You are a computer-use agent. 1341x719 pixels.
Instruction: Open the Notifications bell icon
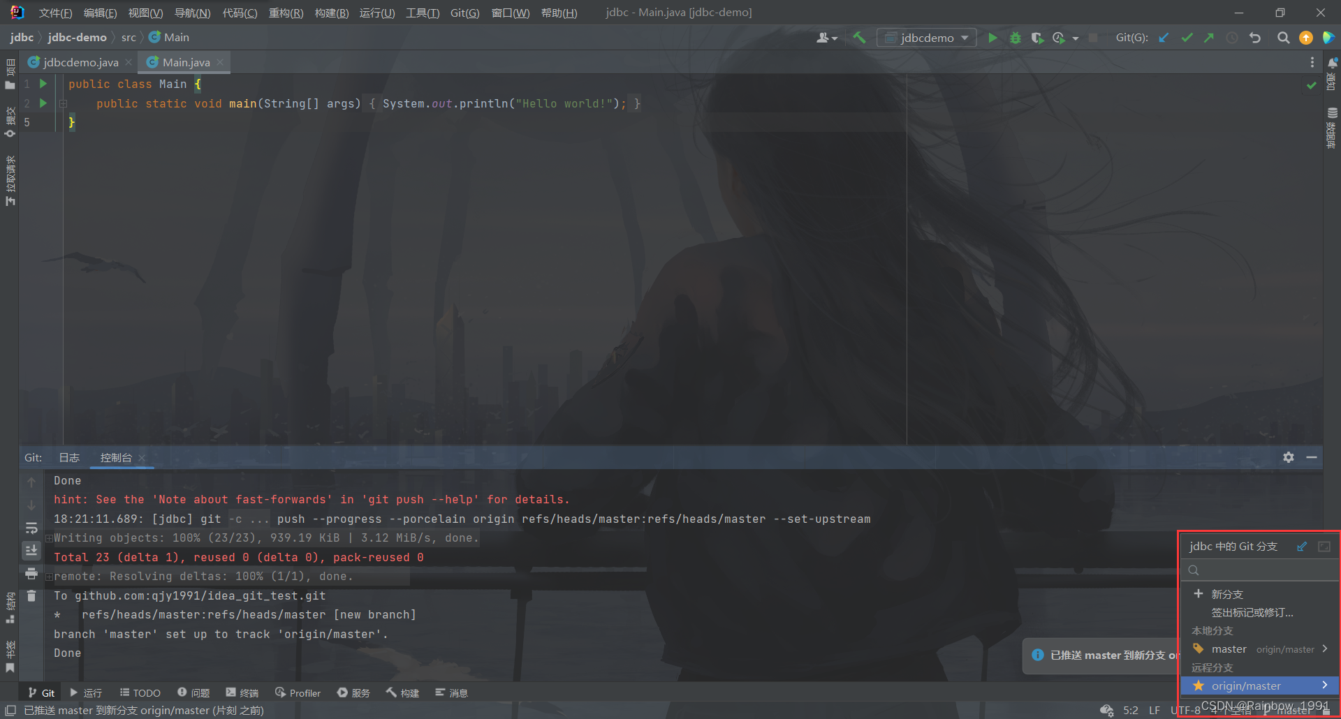1332,63
